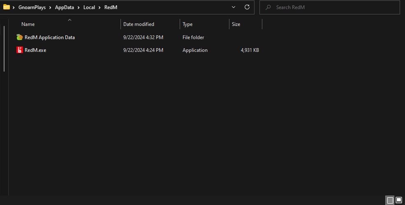
Task: Select the RedM.exe file name
Action: [35, 50]
